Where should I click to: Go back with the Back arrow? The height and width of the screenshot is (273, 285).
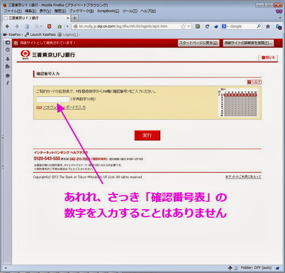[x=7, y=26]
